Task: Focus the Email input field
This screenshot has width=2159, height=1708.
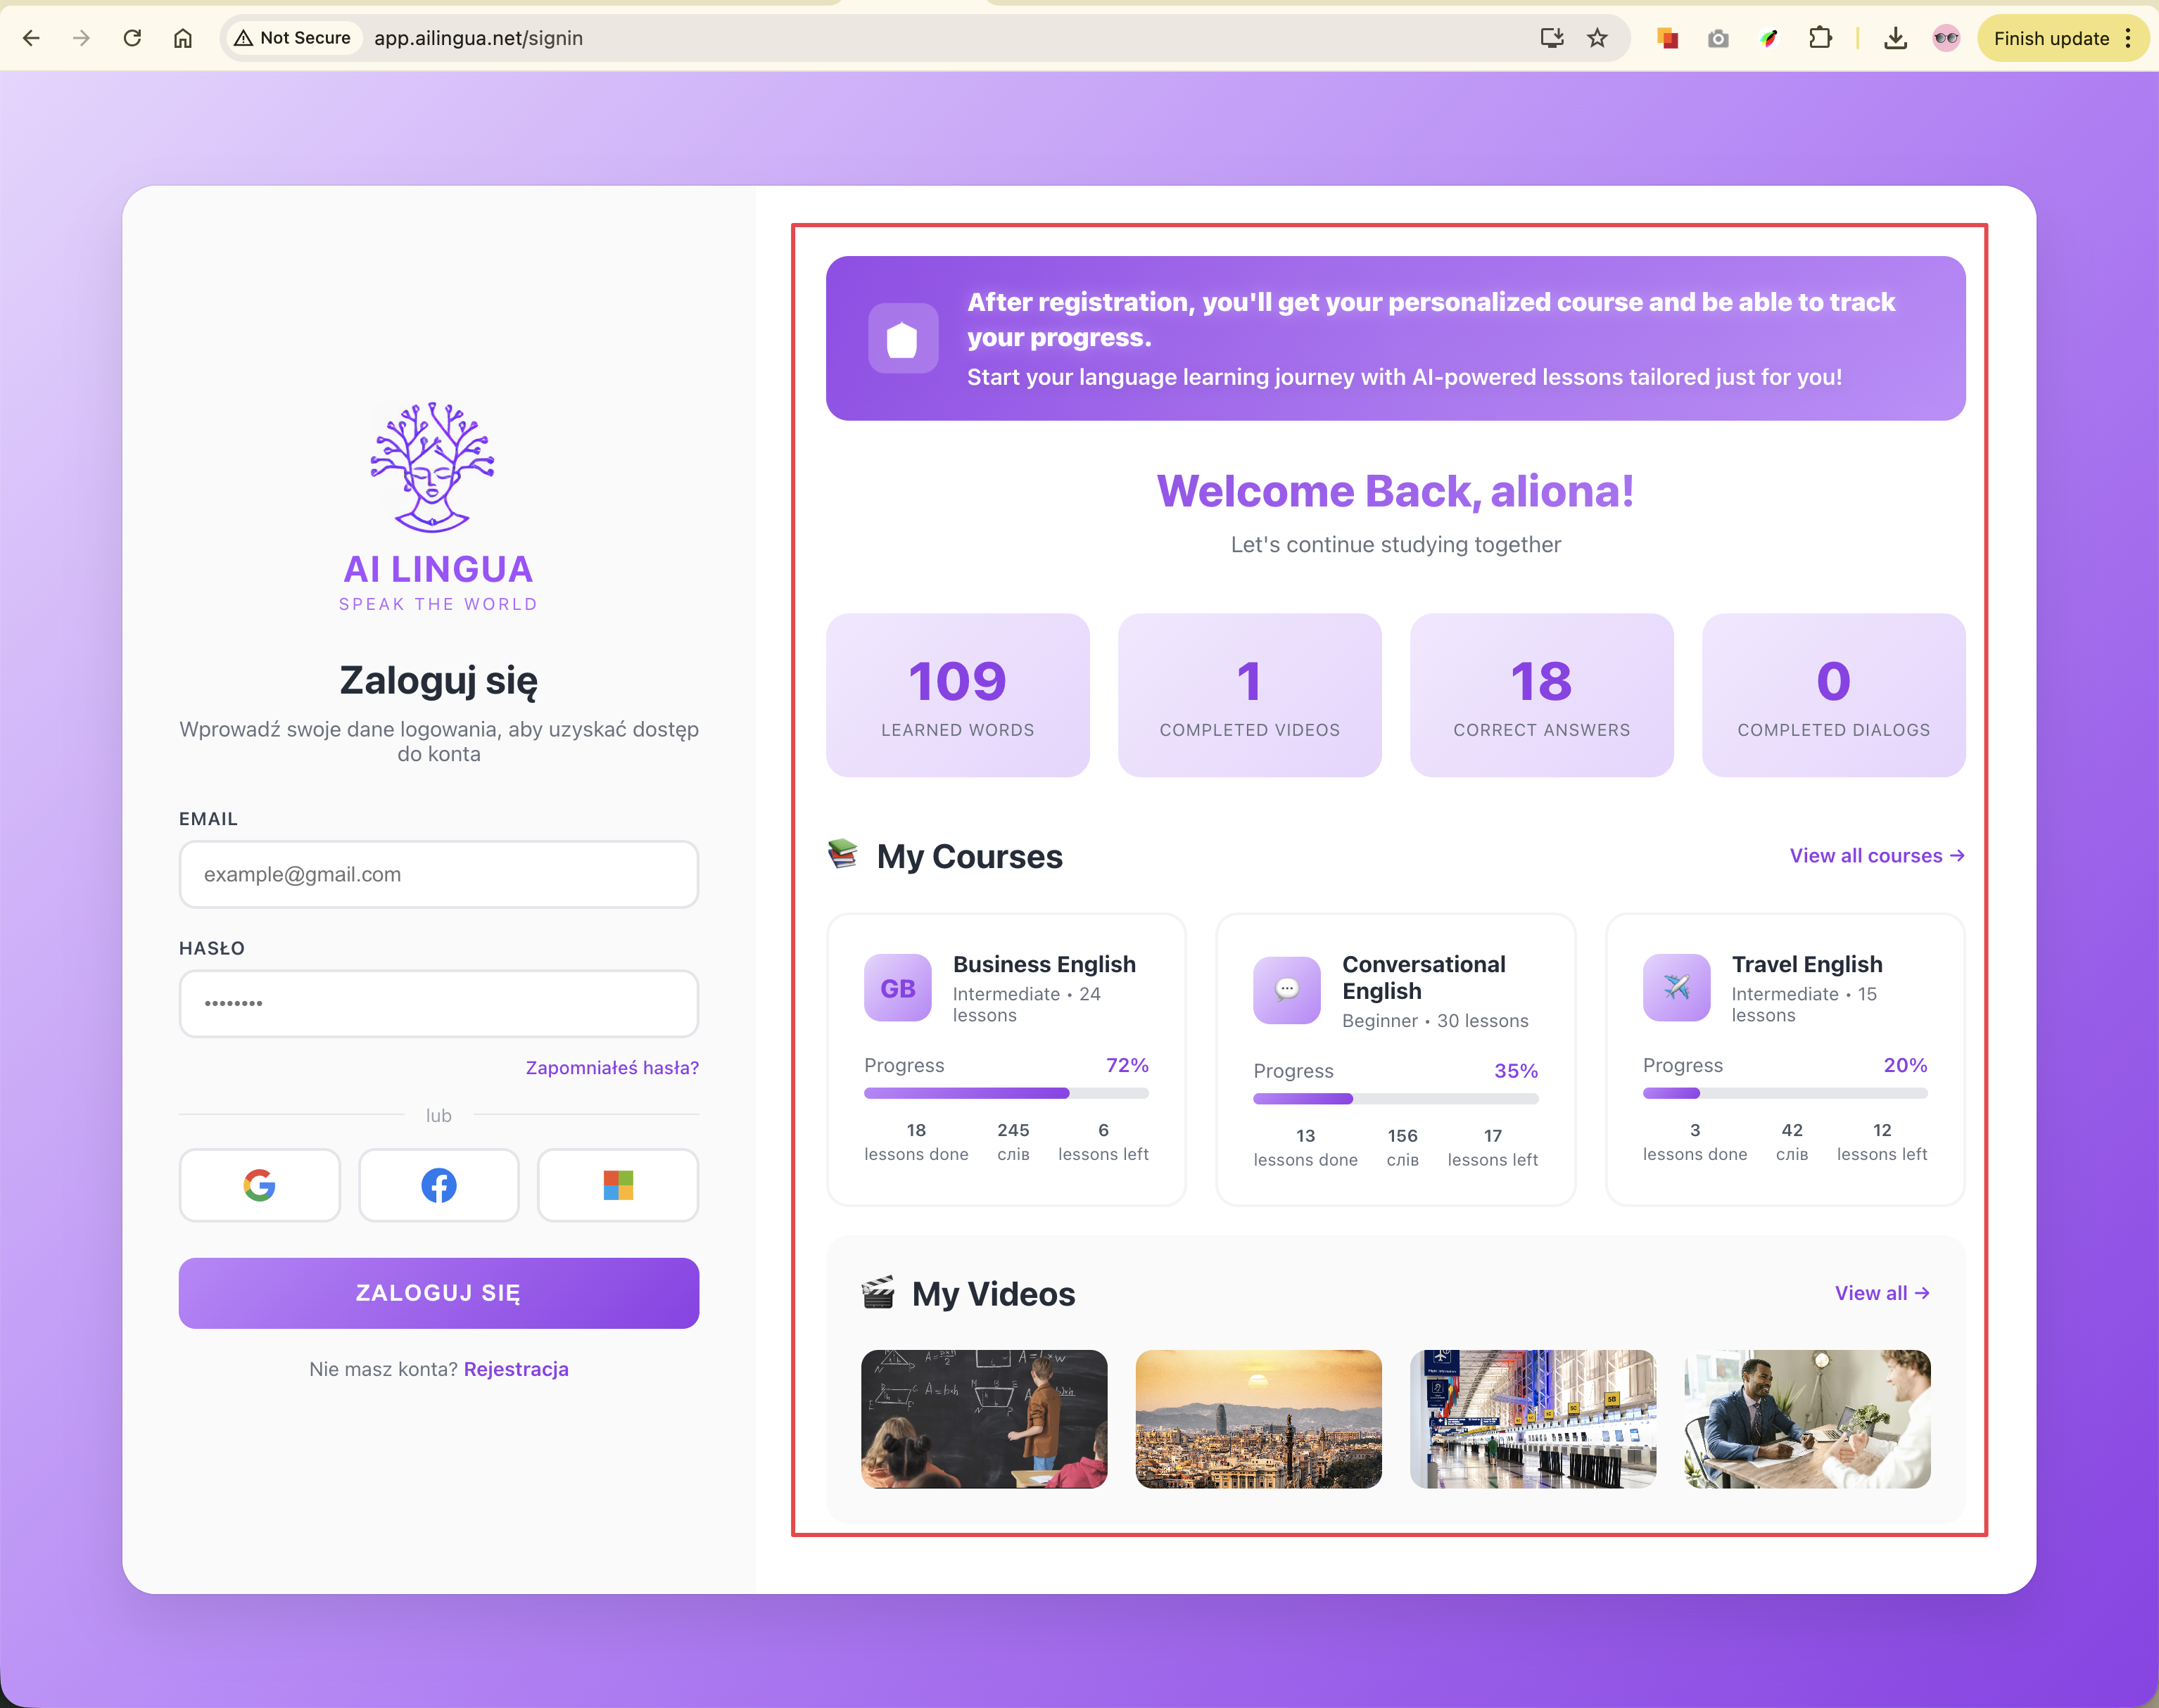Action: coord(438,875)
